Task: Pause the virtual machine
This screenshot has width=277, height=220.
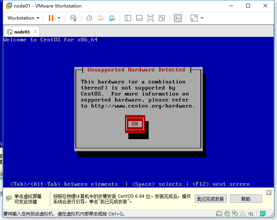Action: [x=51, y=18]
